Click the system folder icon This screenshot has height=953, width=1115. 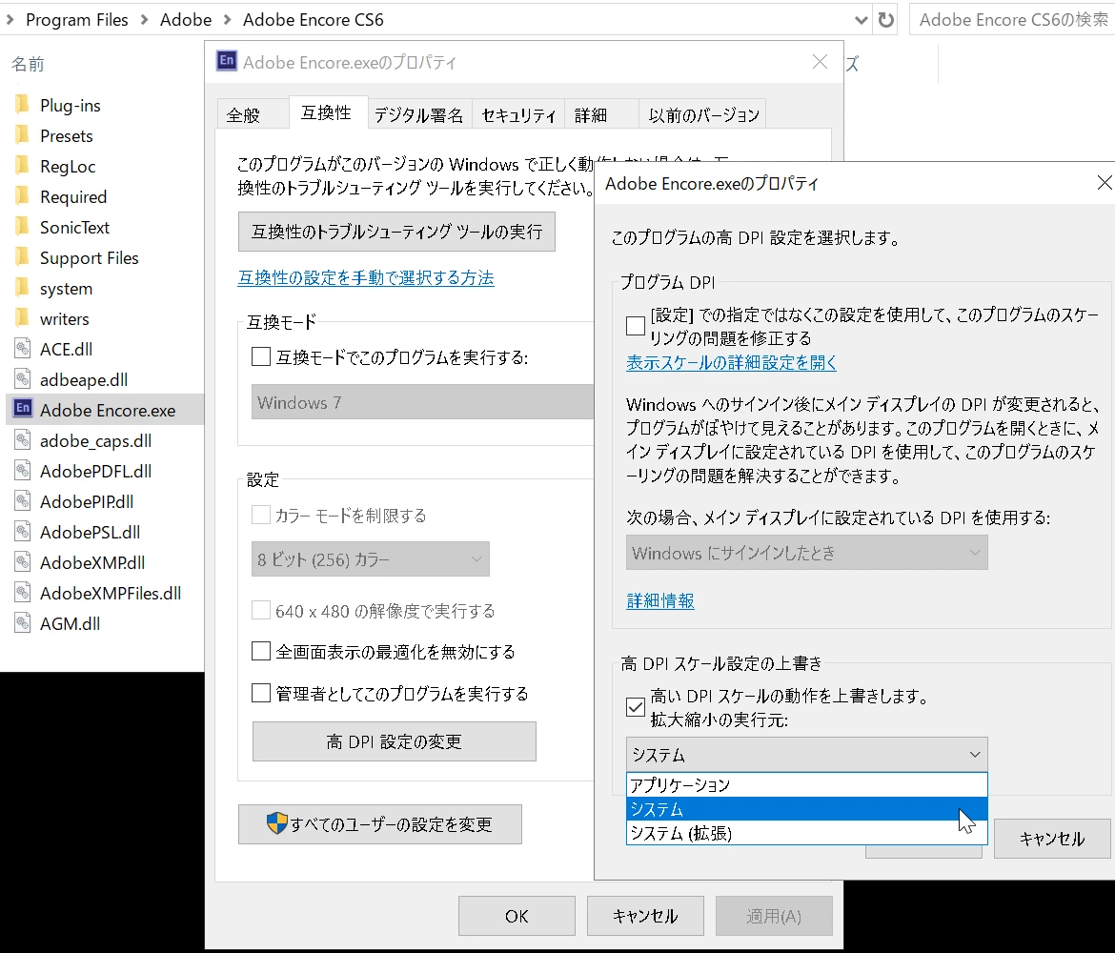[x=23, y=288]
